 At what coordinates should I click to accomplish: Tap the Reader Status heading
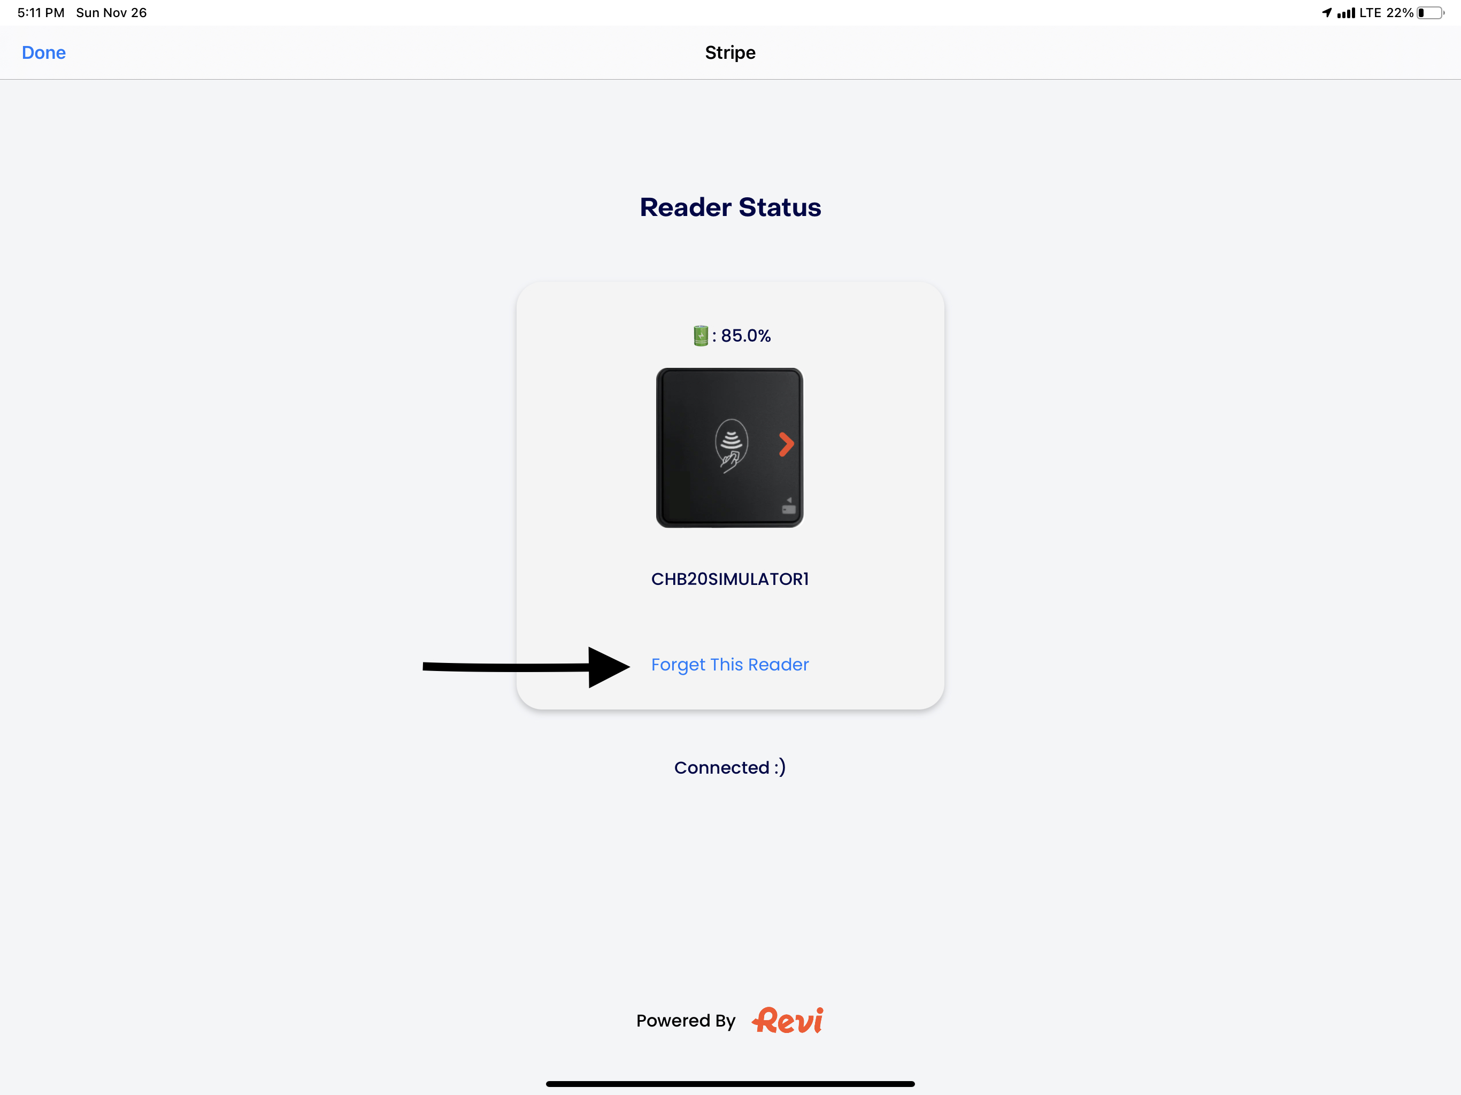click(730, 207)
